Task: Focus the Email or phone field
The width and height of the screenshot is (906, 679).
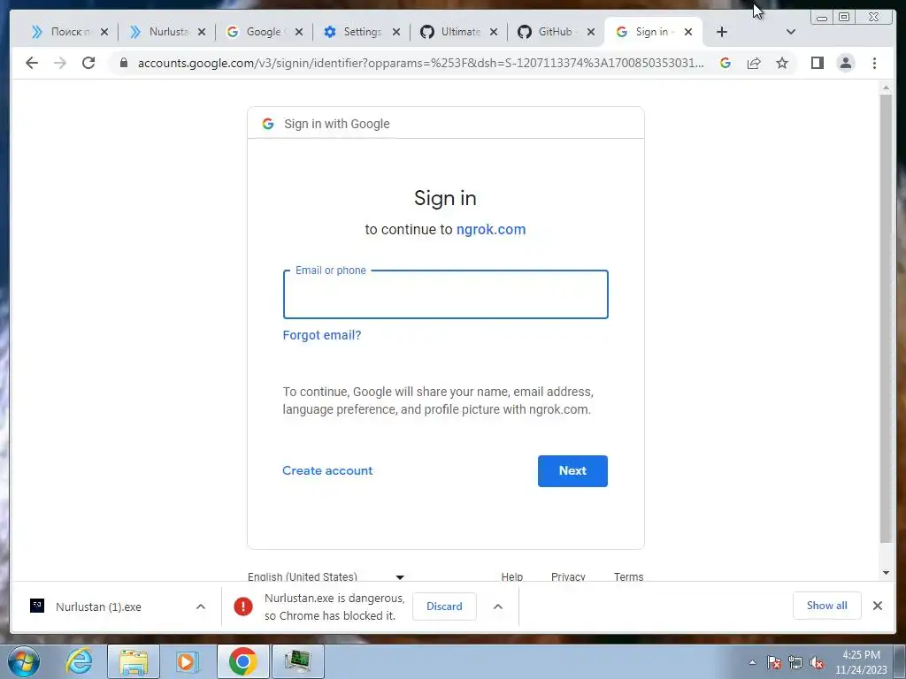Action: coord(446,294)
